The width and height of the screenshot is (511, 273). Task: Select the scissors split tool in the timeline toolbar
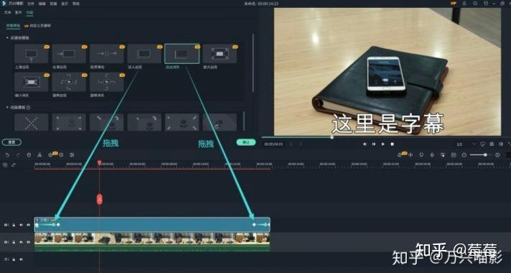click(x=39, y=155)
